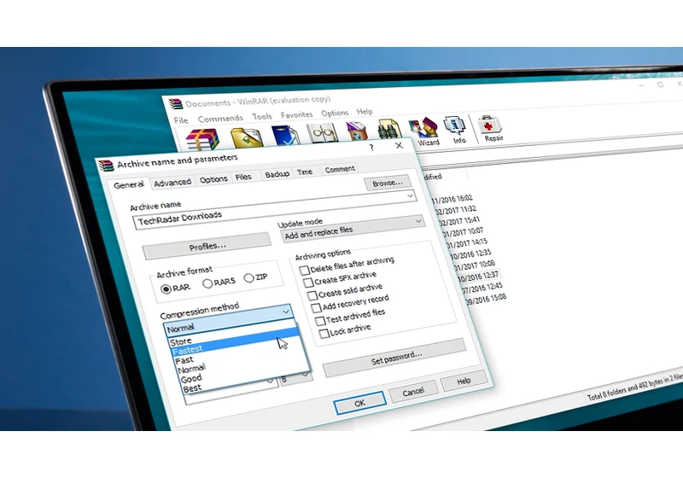Switch to the Backup tab

pyautogui.click(x=277, y=174)
